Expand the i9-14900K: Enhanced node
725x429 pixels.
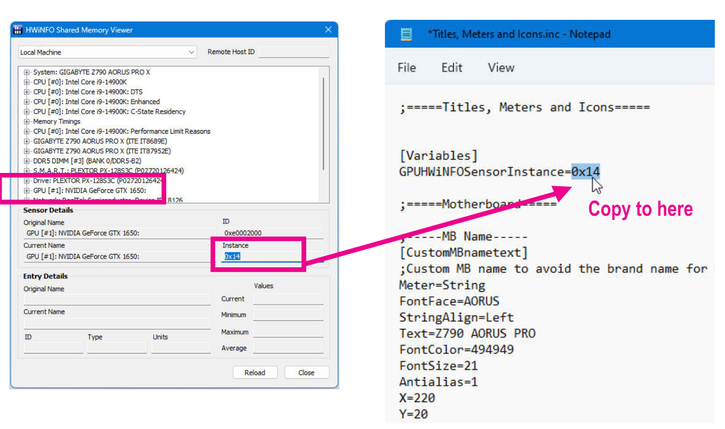click(x=27, y=102)
